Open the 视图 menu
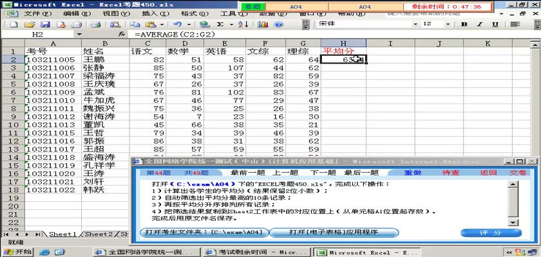The image size is (541, 257). [x=117, y=14]
